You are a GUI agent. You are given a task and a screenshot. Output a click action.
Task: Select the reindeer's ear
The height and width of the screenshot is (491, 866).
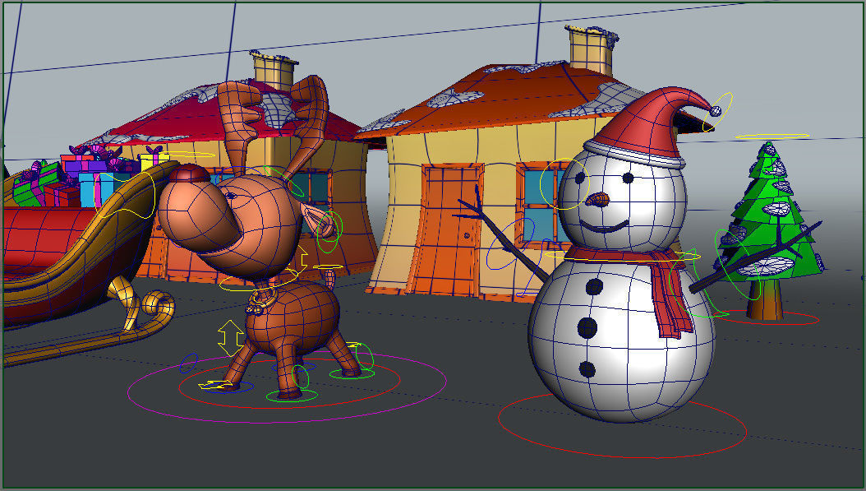(318, 219)
